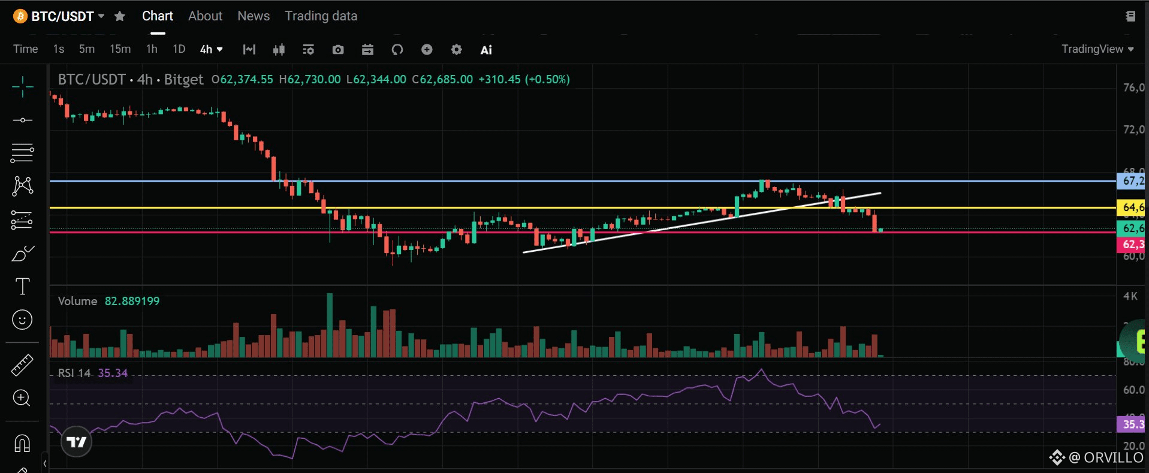The height and width of the screenshot is (473, 1149).
Task: Collapse the left drawing toolbar
Action: 44,463
